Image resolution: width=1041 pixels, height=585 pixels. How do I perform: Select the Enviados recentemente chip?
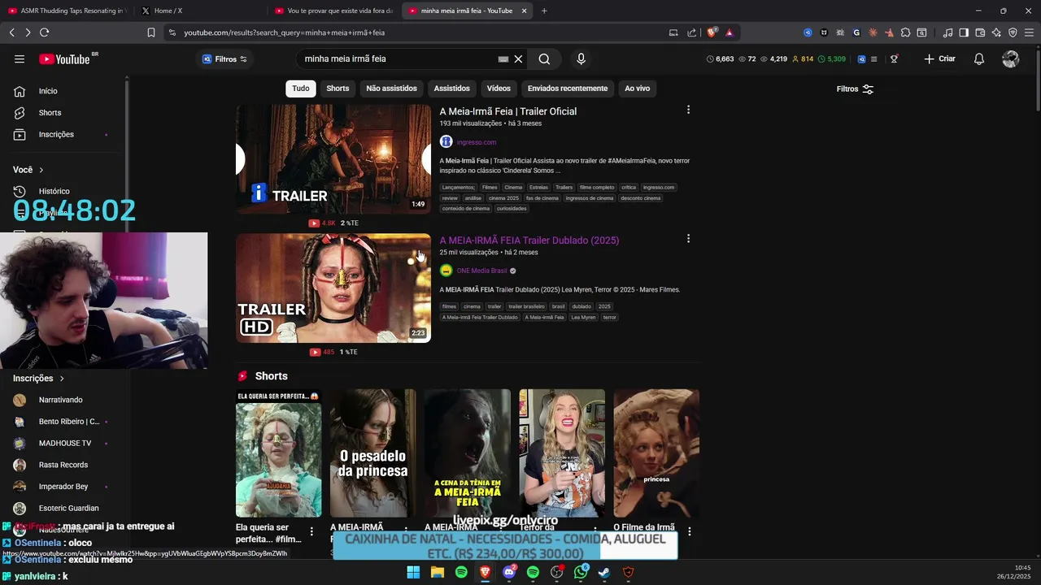(x=568, y=89)
